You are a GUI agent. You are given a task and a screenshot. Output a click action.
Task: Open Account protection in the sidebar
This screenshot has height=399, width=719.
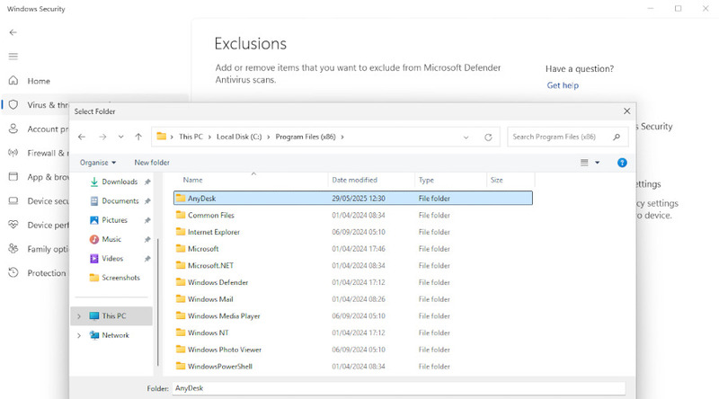point(39,129)
